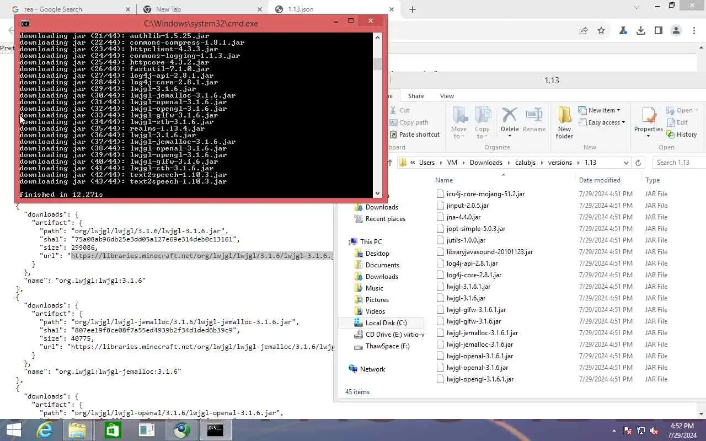Open Chrome profile avatar
This screenshot has height=441, width=706.
[676, 31]
